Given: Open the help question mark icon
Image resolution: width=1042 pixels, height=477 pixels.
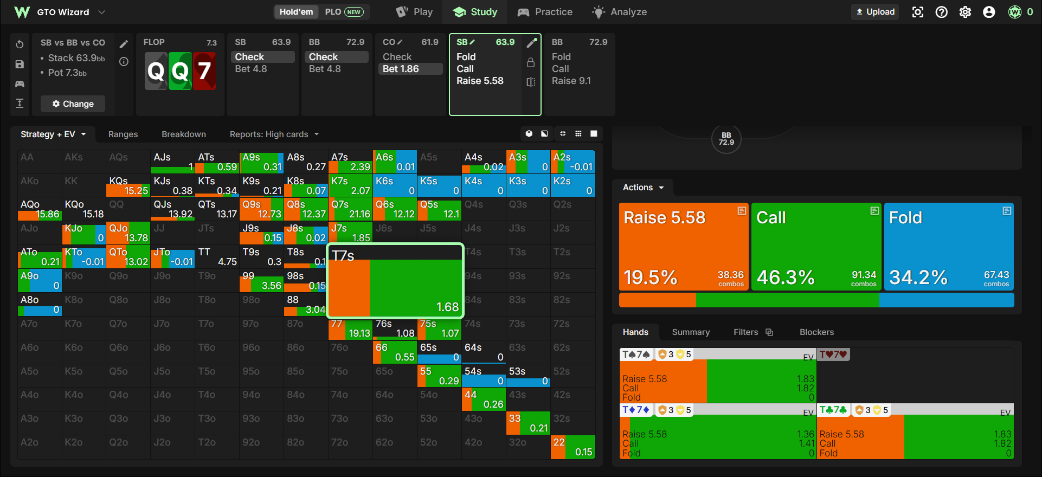Looking at the screenshot, I should point(941,12).
